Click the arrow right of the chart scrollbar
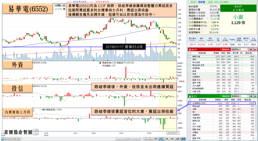Screen dimensions: 258x141 click(x=142, y=139)
